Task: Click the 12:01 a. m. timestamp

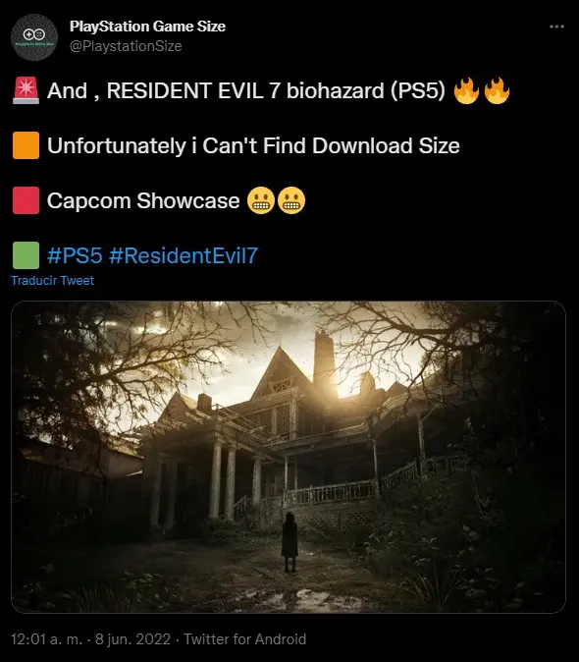Action: point(46,639)
